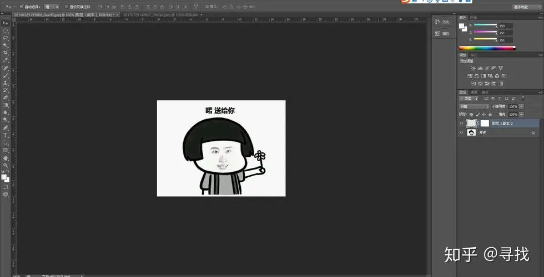Switch to the 20170729142627 document tab
The image size is (544, 277).
[161, 15]
